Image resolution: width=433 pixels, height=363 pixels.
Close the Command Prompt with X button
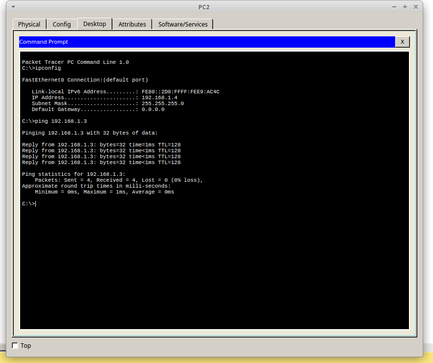click(x=403, y=42)
